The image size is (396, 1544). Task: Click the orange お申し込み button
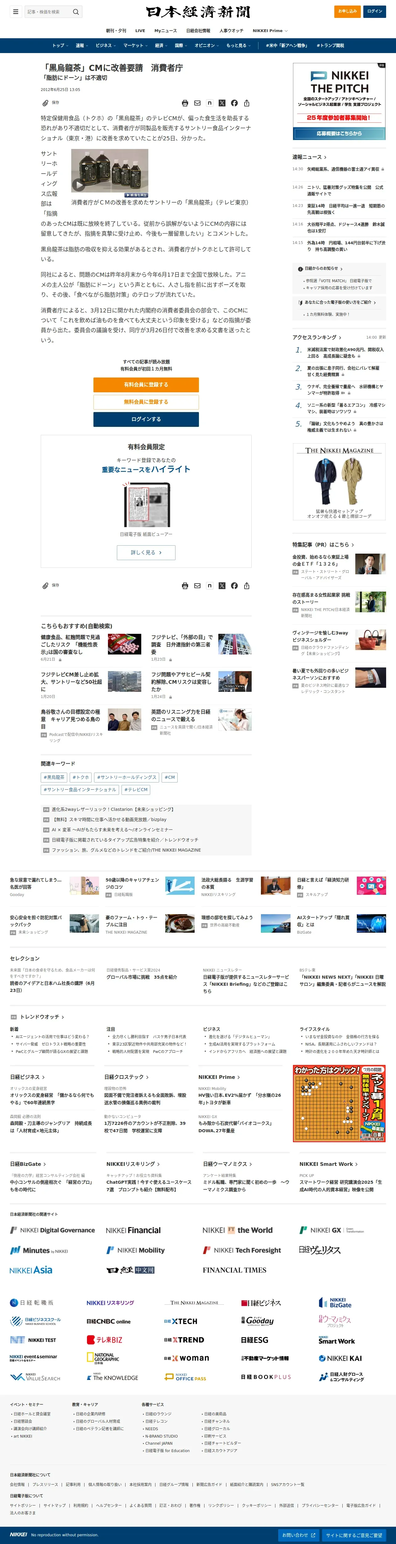coord(348,11)
